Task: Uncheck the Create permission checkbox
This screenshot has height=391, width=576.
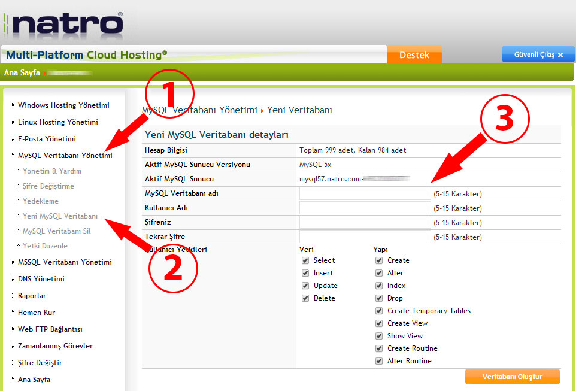Action: (x=379, y=260)
